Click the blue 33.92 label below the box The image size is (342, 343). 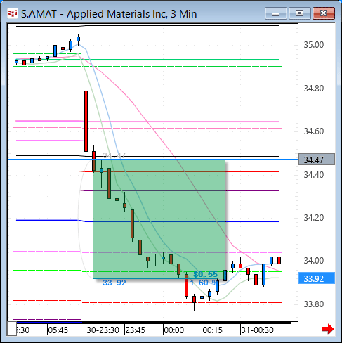click(x=114, y=283)
